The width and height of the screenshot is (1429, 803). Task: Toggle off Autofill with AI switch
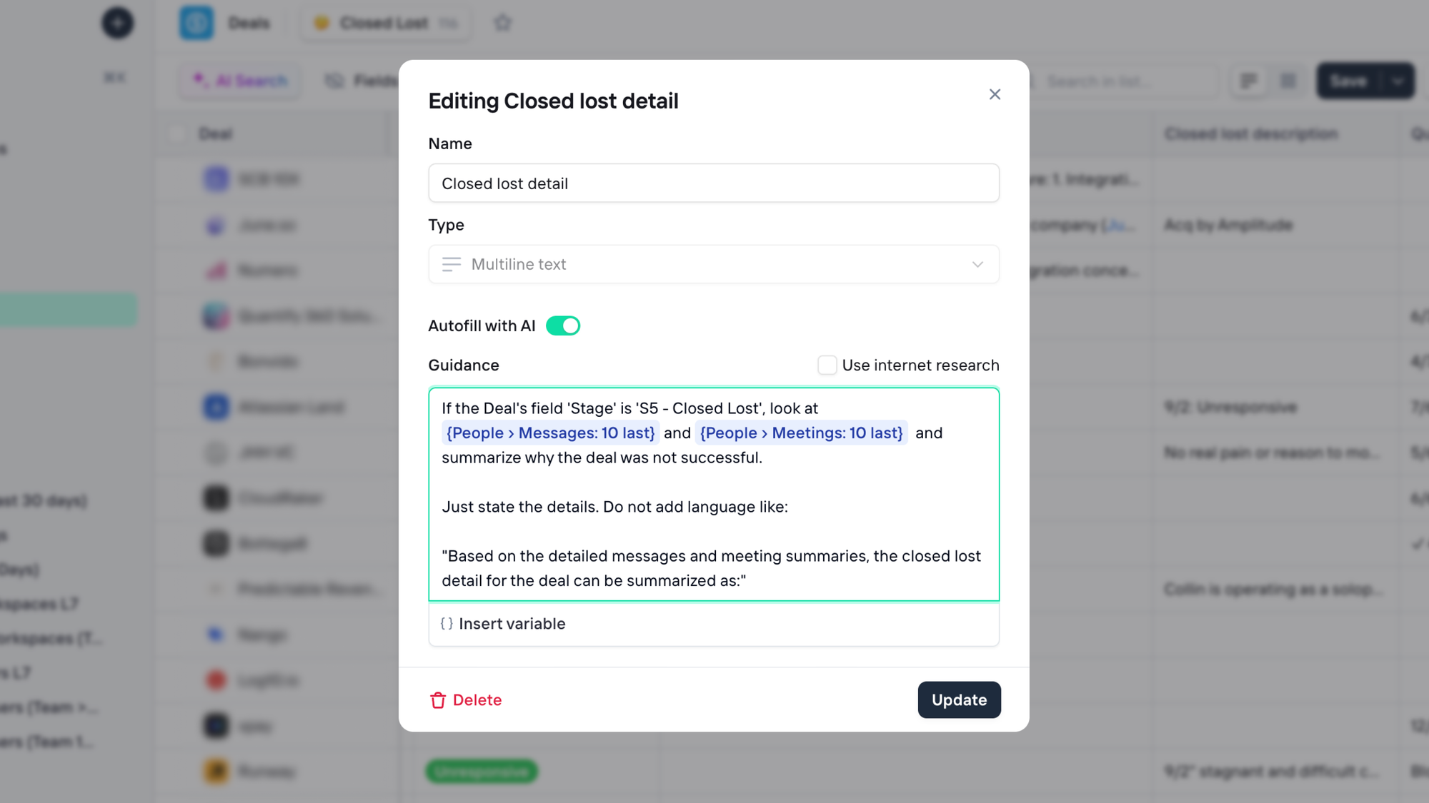(563, 325)
